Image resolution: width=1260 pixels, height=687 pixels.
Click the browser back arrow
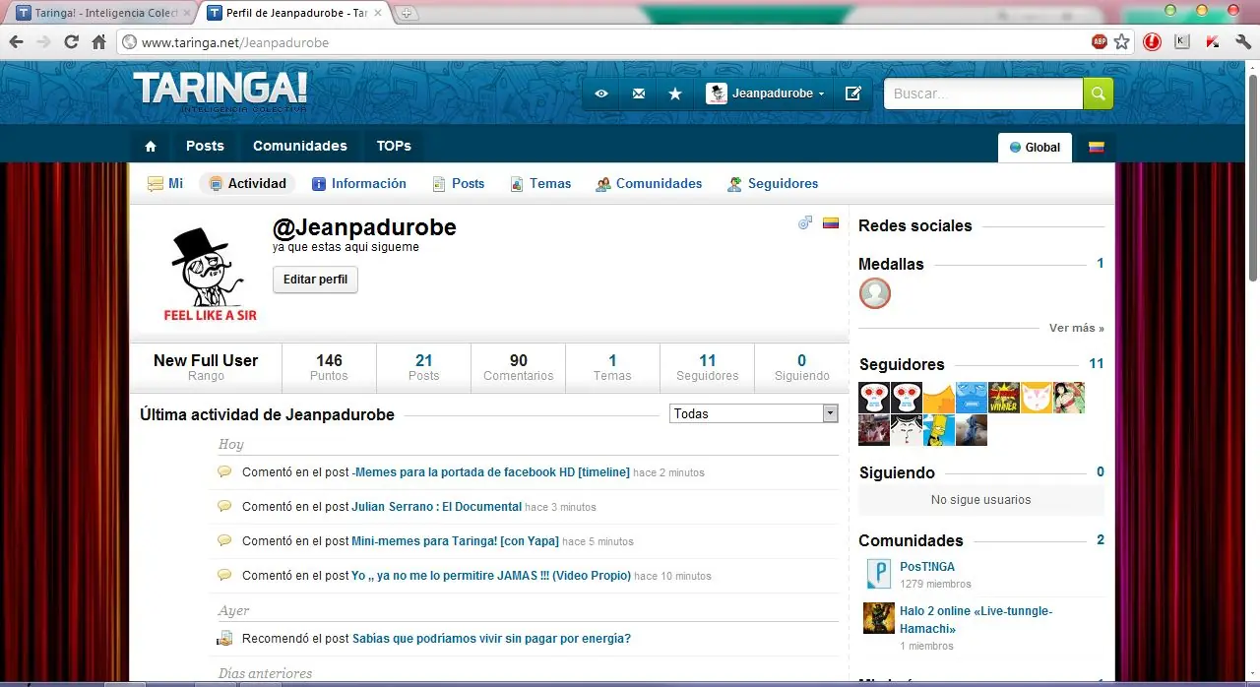click(16, 42)
